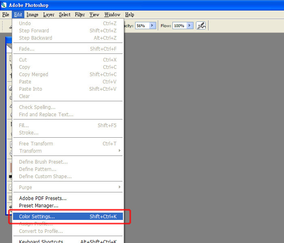284x243 pixels.
Task: Open the Layer menu
Action: click(49, 15)
